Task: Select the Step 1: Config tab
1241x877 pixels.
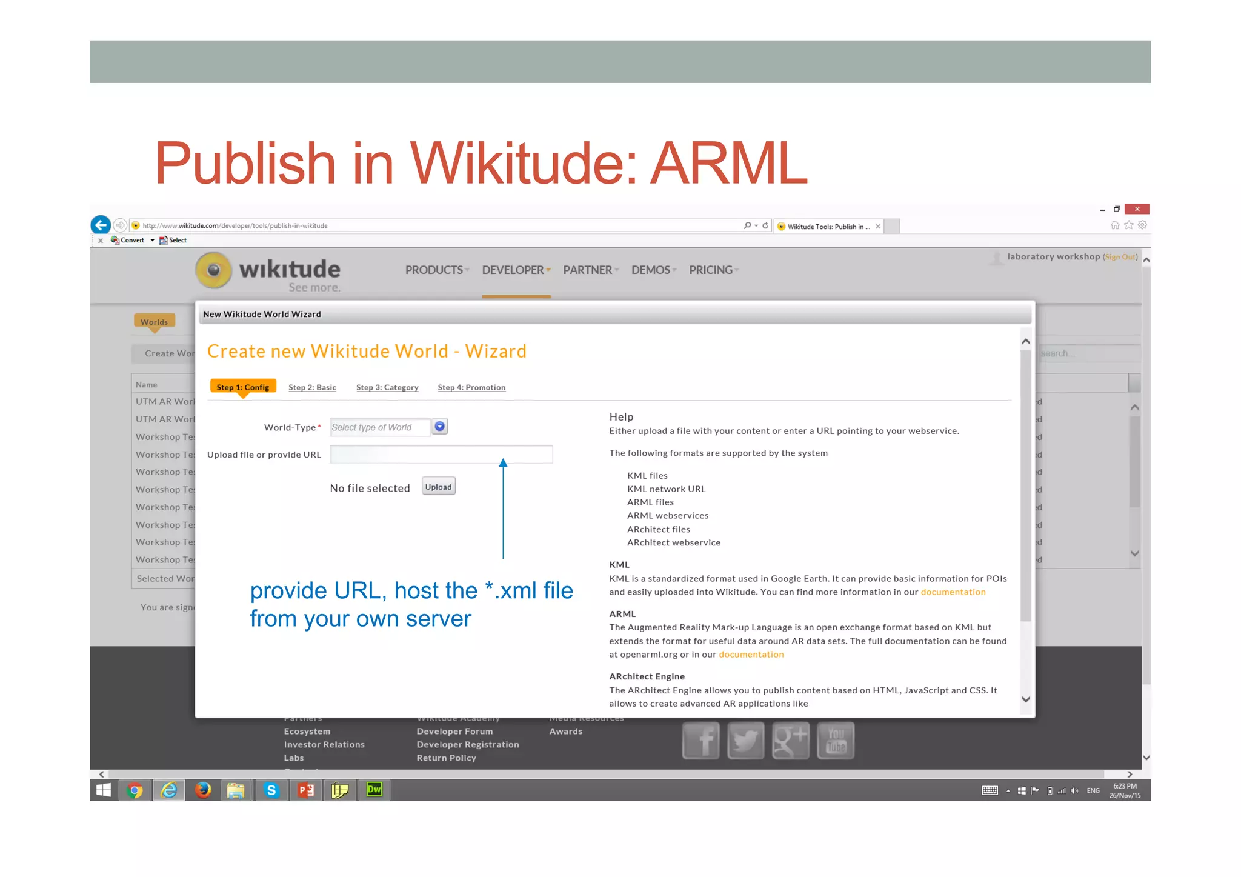Action: pos(243,387)
